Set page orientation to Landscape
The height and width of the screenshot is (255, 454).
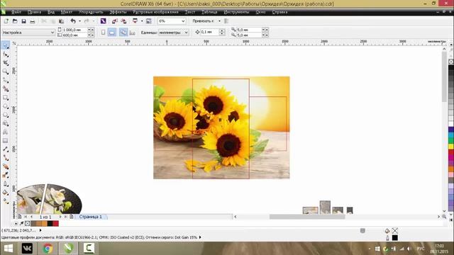click(112, 33)
